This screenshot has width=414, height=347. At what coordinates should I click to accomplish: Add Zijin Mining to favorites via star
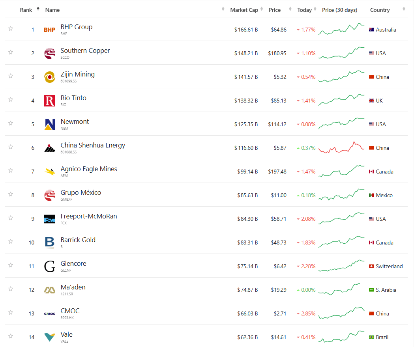tap(10, 76)
